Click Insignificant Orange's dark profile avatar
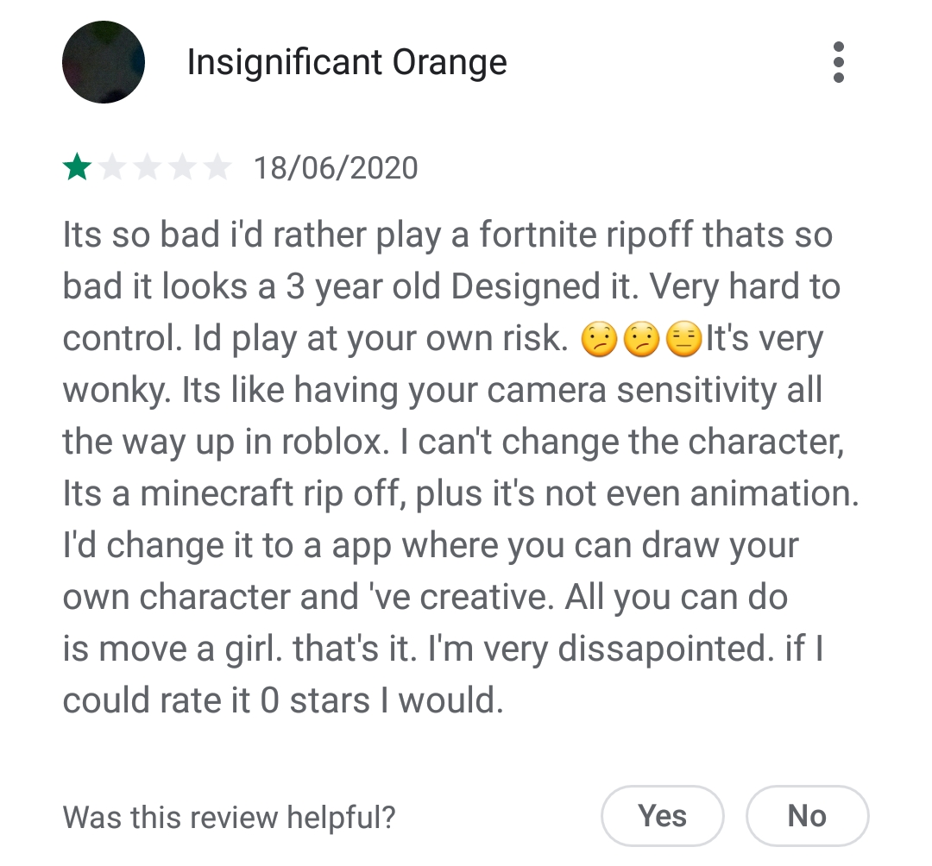The height and width of the screenshot is (866, 932). [104, 62]
